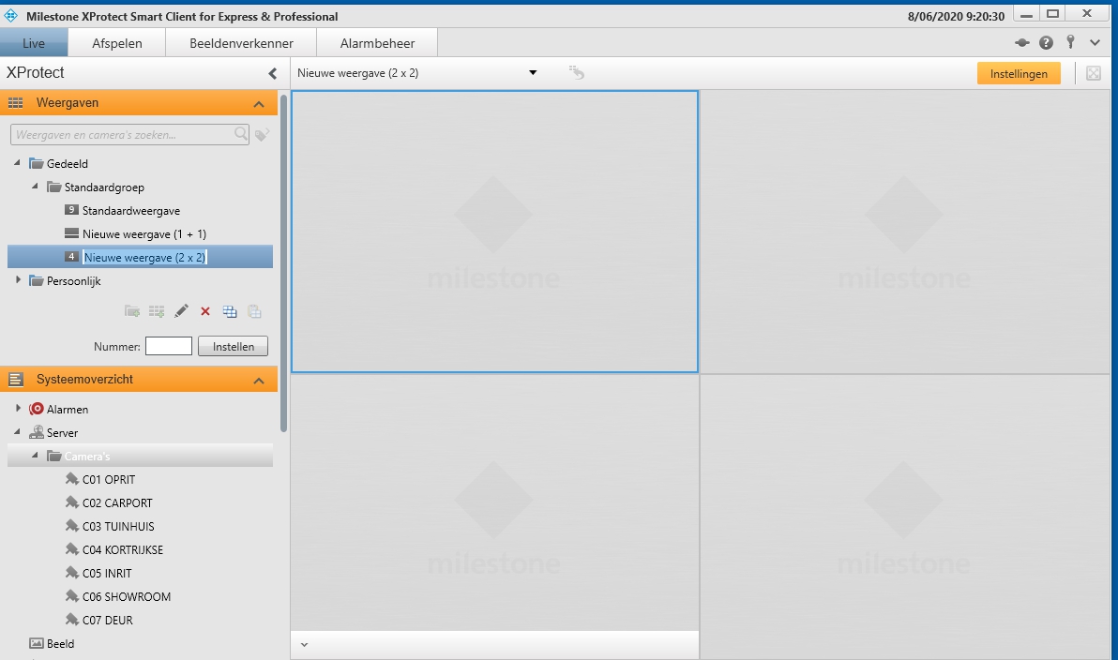Click the Nieuwe weergave (2 x 2) name field
This screenshot has width=1118, height=660.
click(x=144, y=257)
